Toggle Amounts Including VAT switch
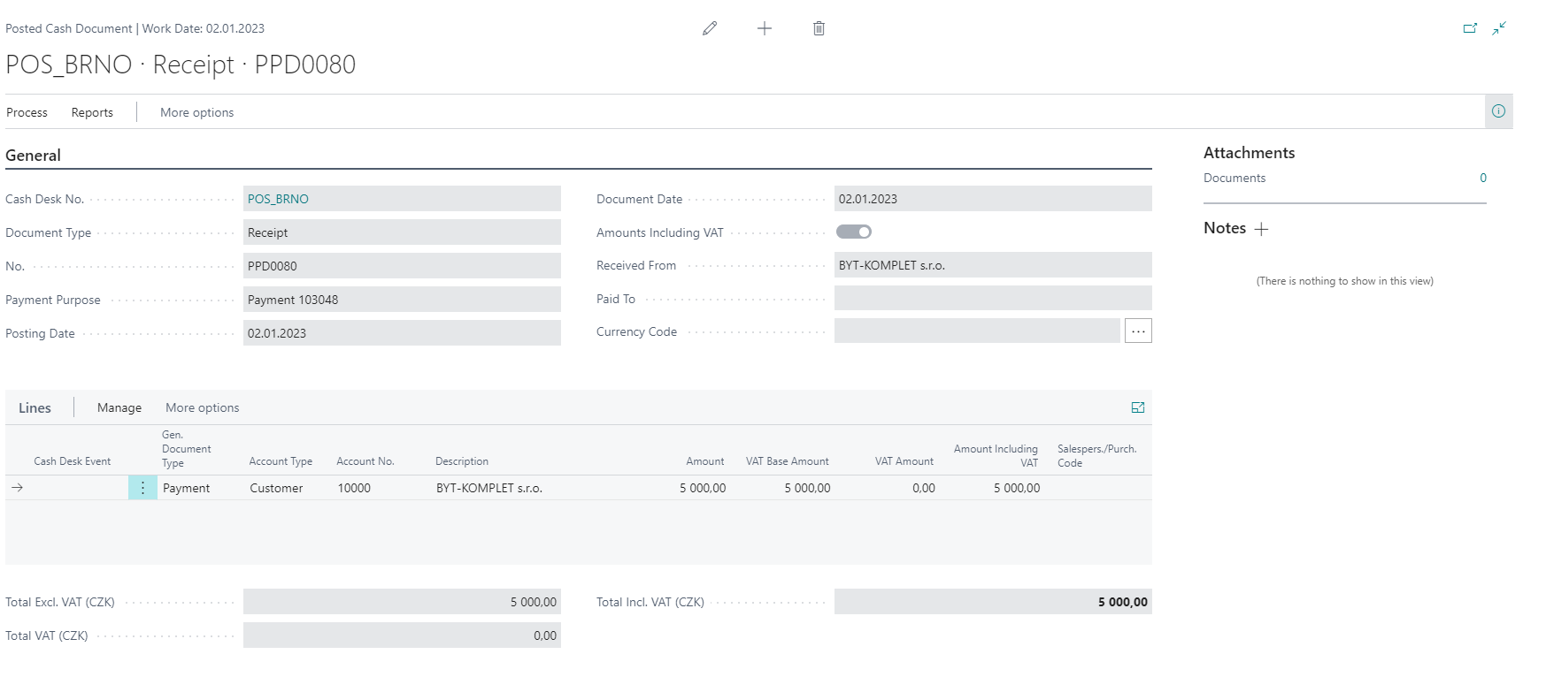This screenshot has width=1546, height=677. coord(854,232)
